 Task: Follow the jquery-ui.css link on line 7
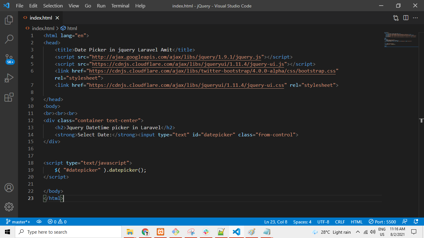(x=187, y=85)
